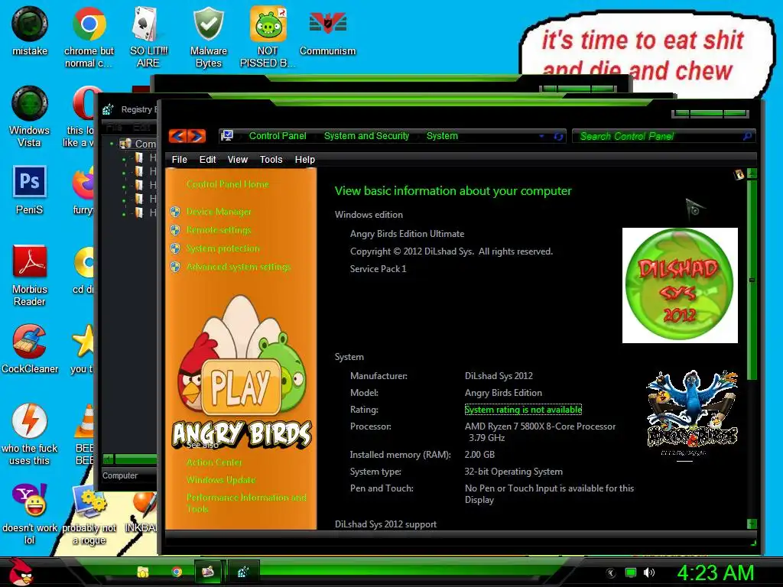
Task: Open the Help menu
Action: (x=304, y=159)
